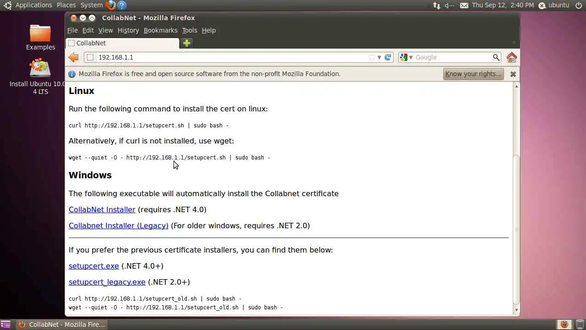Screen dimensions: 586x330
Task: Open the help icon in the top panel
Action: click(x=122, y=5)
